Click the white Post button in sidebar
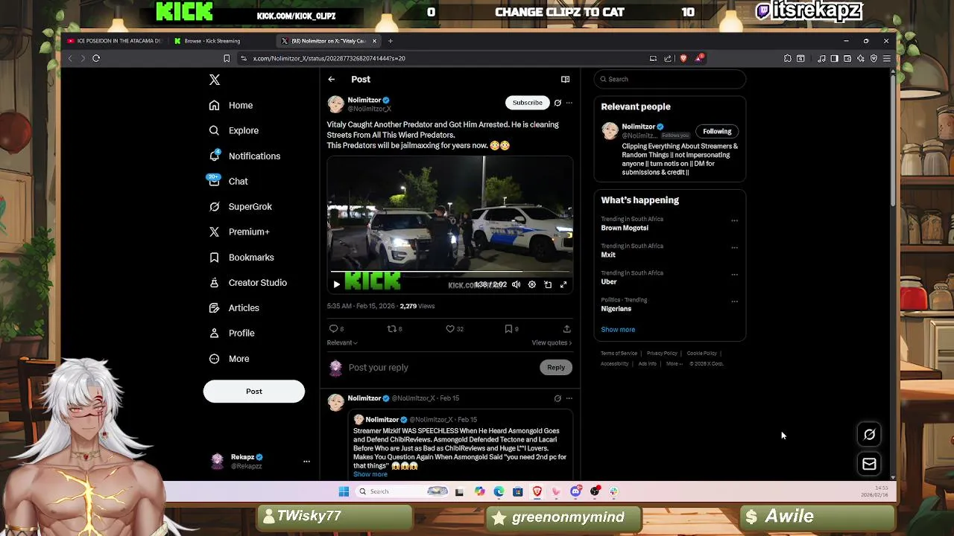The width and height of the screenshot is (954, 536). click(x=254, y=392)
